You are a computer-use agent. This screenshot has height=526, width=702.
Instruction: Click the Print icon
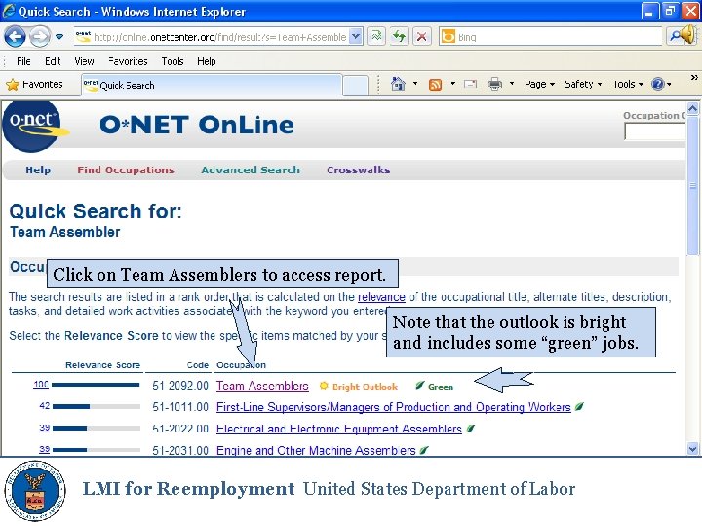(494, 84)
